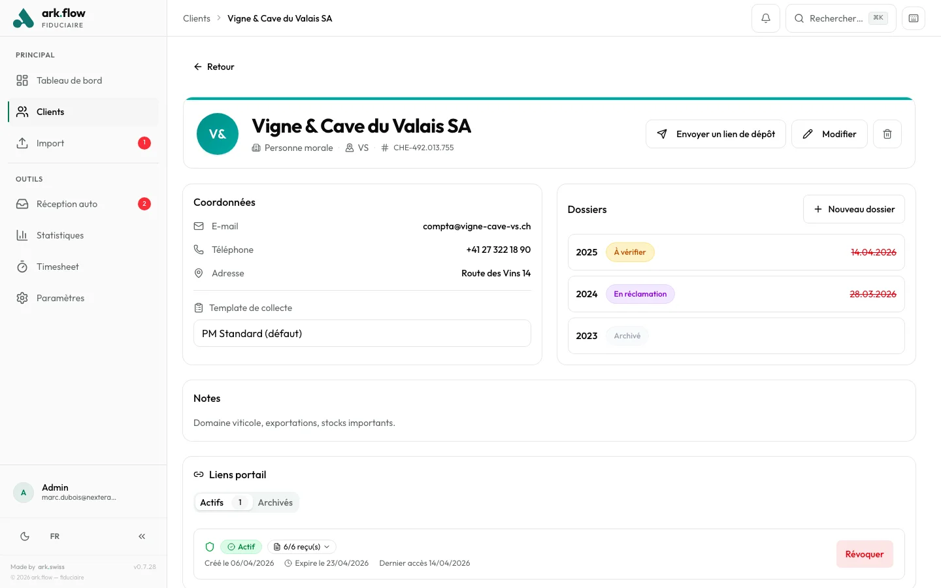Open Paramètres settings
The image size is (941, 588).
(x=60, y=298)
